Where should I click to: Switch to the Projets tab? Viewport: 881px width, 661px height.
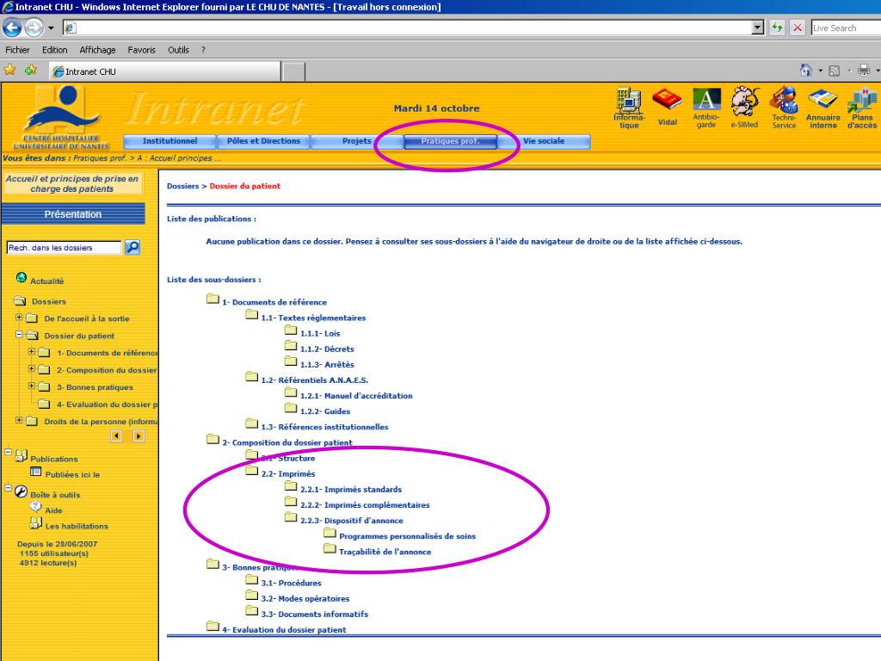(x=357, y=141)
